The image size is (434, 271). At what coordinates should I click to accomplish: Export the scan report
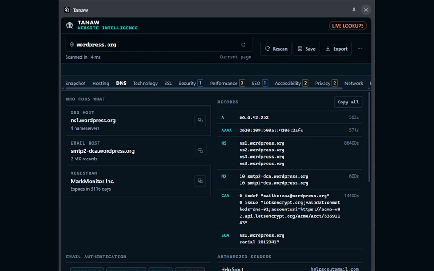pyautogui.click(x=336, y=49)
